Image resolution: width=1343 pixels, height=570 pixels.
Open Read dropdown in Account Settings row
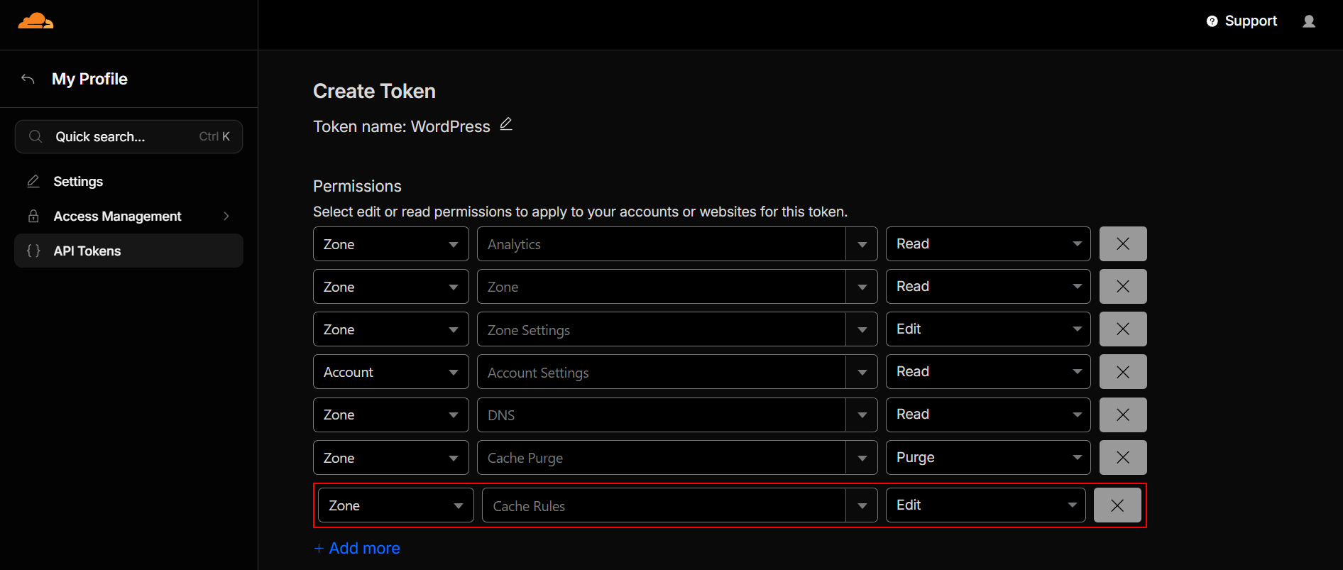988,372
